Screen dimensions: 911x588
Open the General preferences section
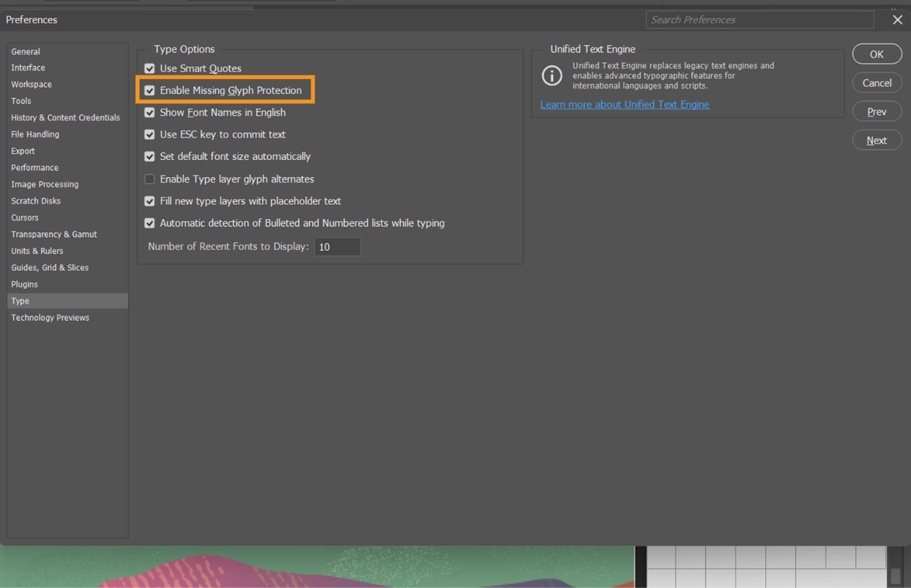[x=25, y=51]
